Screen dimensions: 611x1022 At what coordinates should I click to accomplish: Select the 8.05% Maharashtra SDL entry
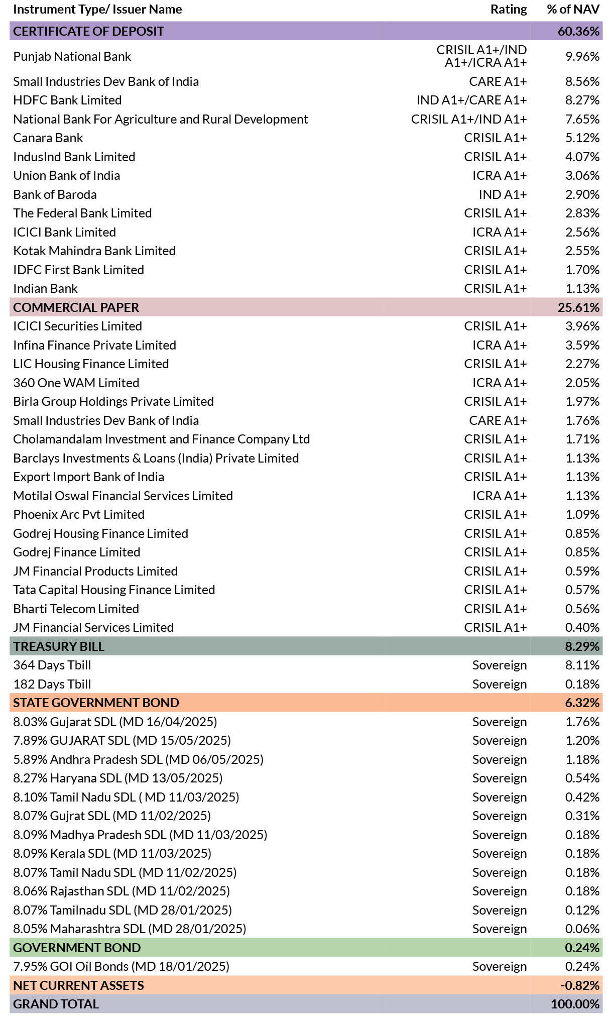[x=130, y=929]
